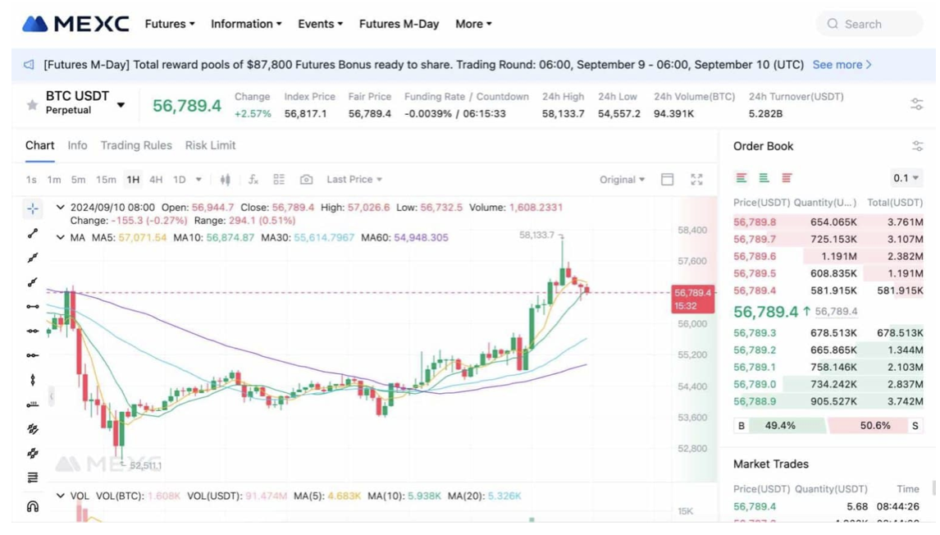Viewport: 940px width, 535px height.
Task: Take a chart snapshot with camera icon
Action: point(306,180)
